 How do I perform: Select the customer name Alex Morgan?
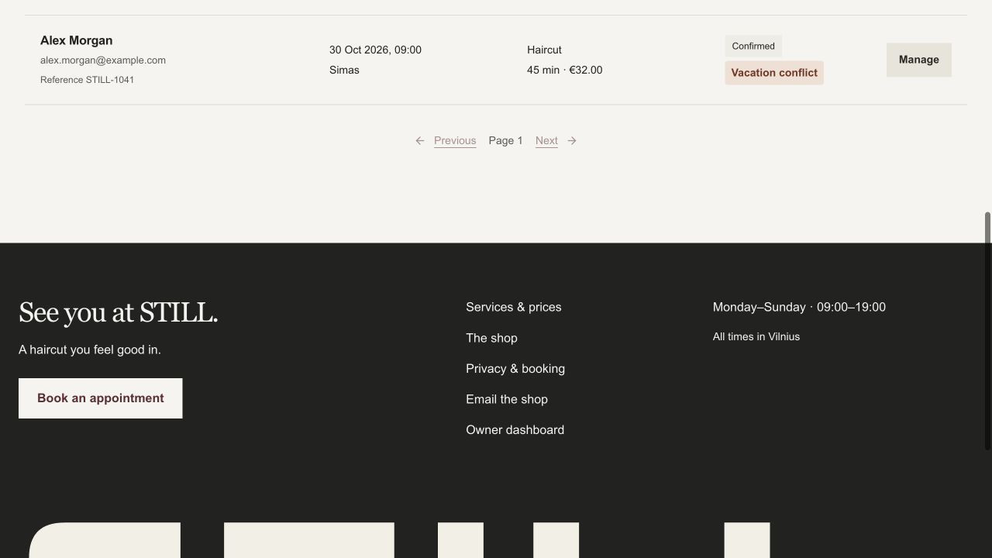tap(76, 40)
